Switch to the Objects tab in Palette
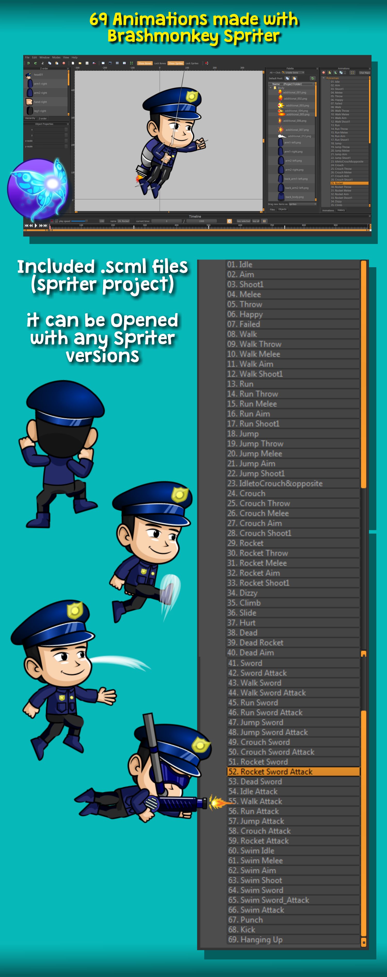Viewport: 387px width, 977px height. pos(282,209)
